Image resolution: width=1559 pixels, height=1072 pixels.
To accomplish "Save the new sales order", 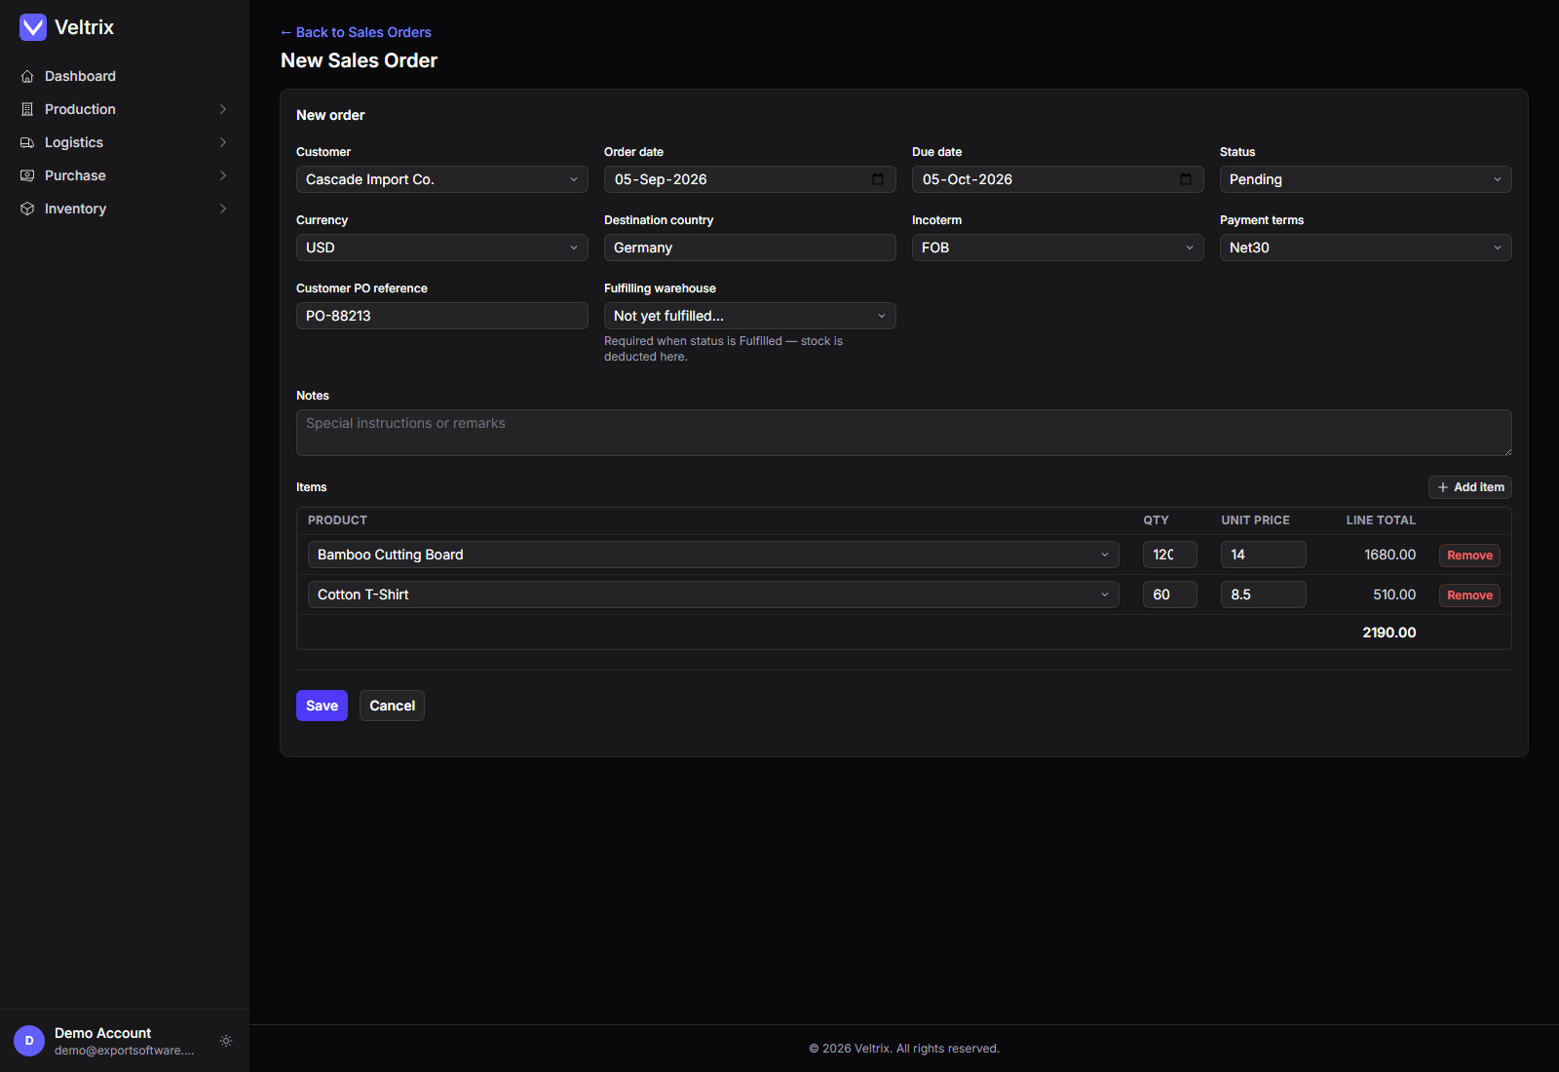I will (322, 706).
